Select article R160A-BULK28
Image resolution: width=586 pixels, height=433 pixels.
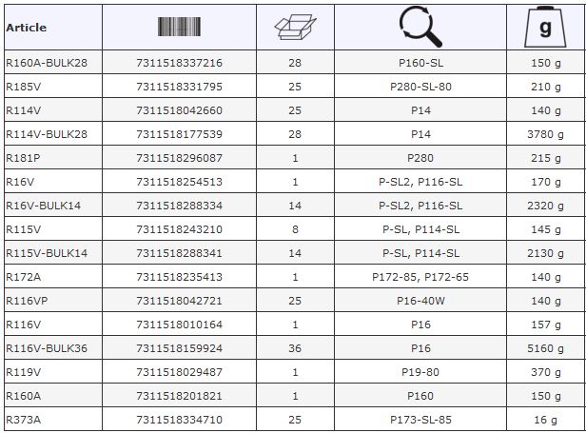click(47, 63)
